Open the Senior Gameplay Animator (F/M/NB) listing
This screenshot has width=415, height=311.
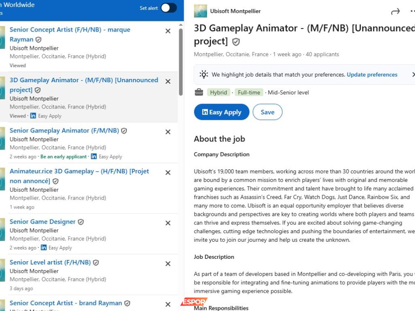click(x=64, y=130)
